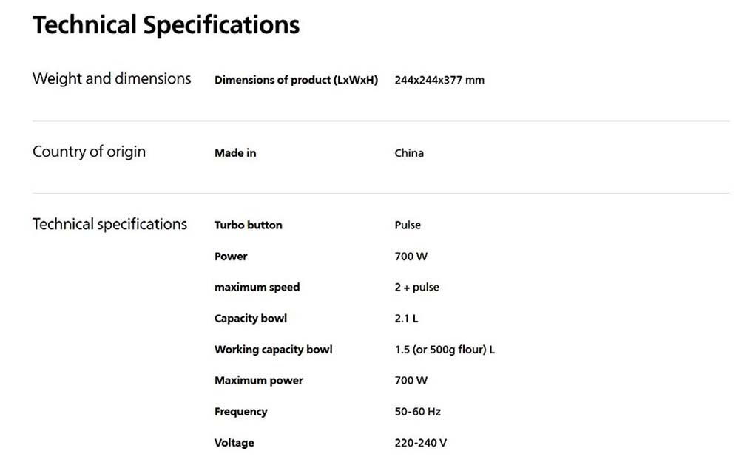The image size is (736, 465).
Task: Select the Made in label
Action: pyautogui.click(x=235, y=153)
